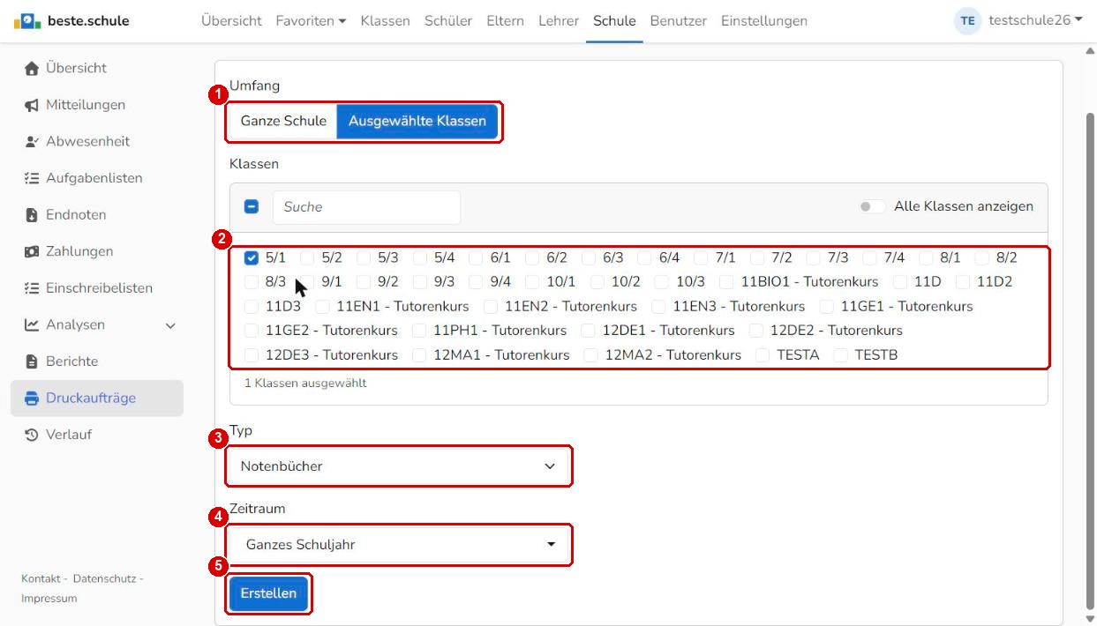Click the Berichte file icon
The image size is (1097, 626).
pyautogui.click(x=32, y=361)
